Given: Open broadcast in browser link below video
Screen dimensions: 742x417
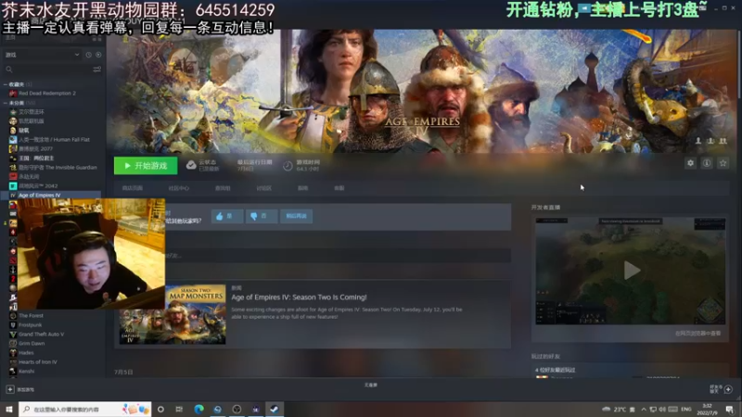Looking at the screenshot, I should (x=698, y=334).
